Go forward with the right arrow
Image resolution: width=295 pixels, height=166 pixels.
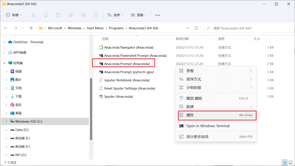pyautogui.click(x=15, y=28)
